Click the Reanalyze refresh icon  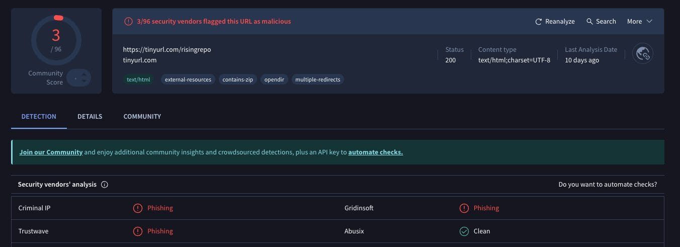tap(539, 22)
